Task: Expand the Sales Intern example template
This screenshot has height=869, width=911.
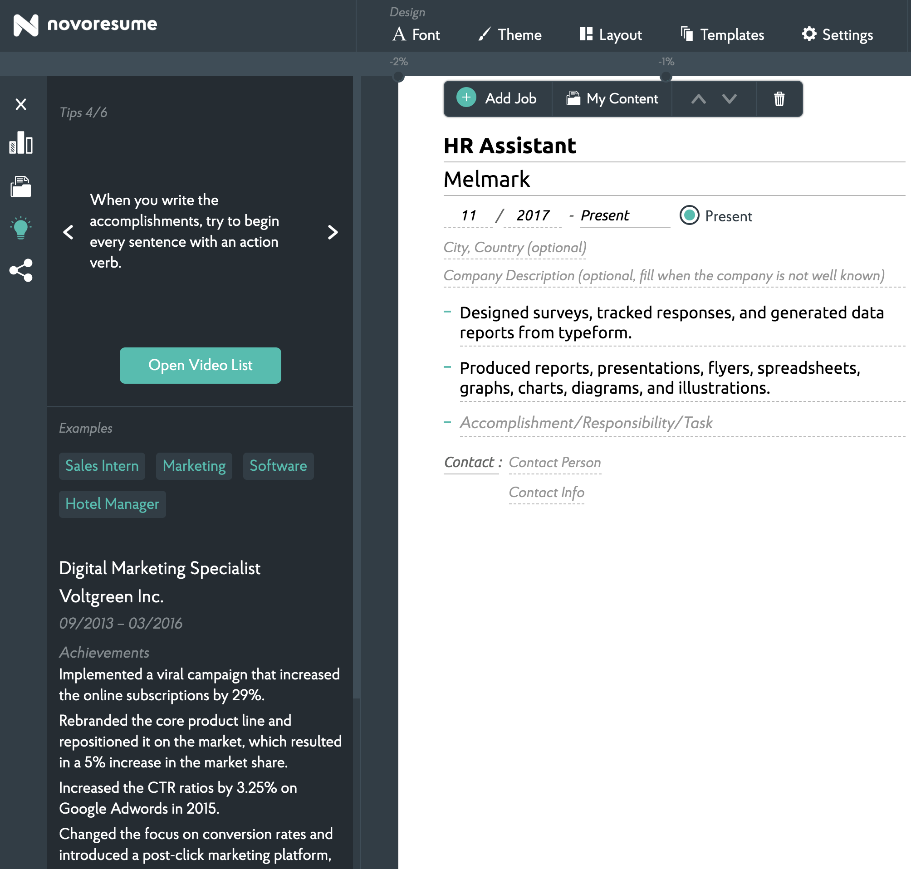Action: coord(101,466)
